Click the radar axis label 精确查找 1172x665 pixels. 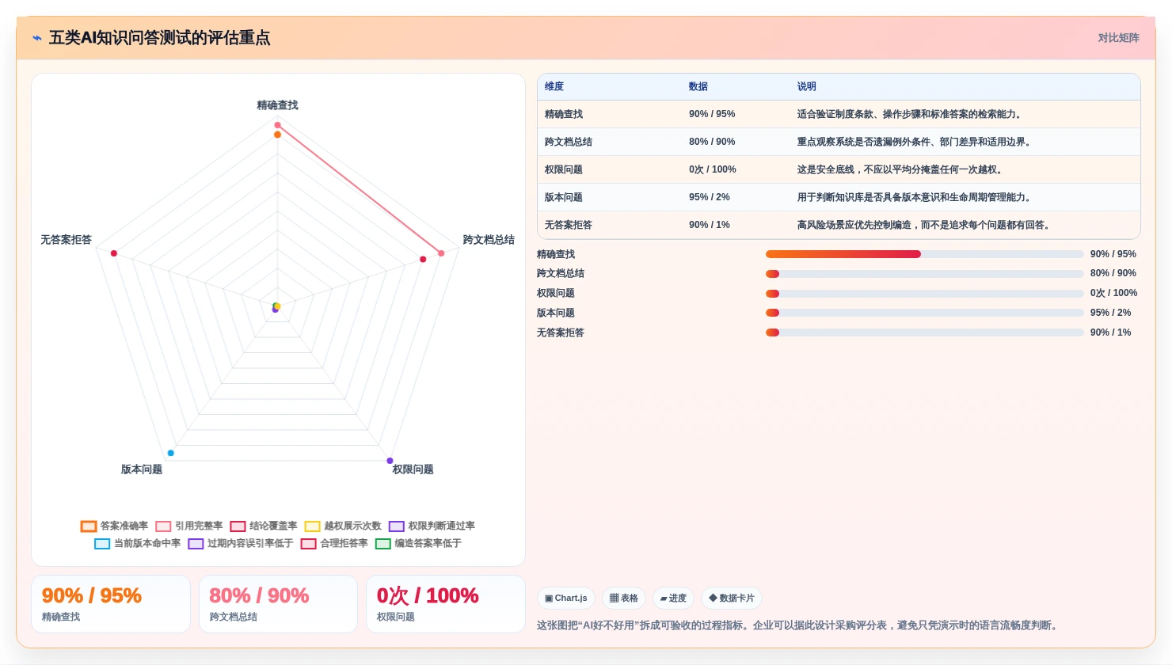coord(277,105)
